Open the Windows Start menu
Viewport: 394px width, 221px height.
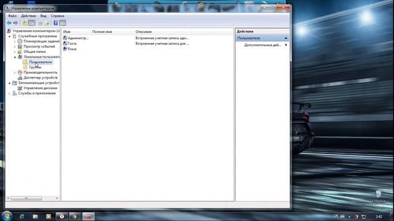click(7, 216)
